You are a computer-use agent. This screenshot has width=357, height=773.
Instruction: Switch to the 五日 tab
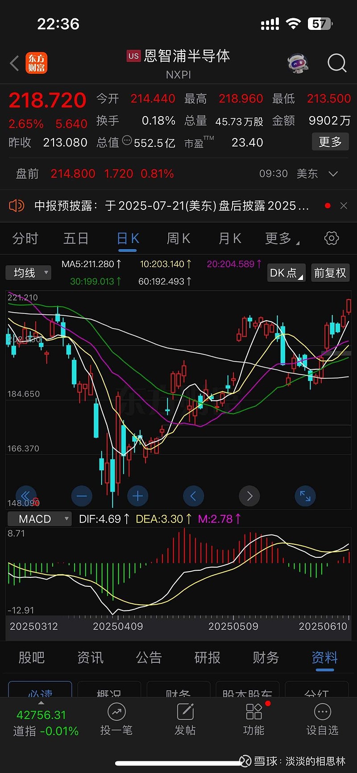click(76, 238)
